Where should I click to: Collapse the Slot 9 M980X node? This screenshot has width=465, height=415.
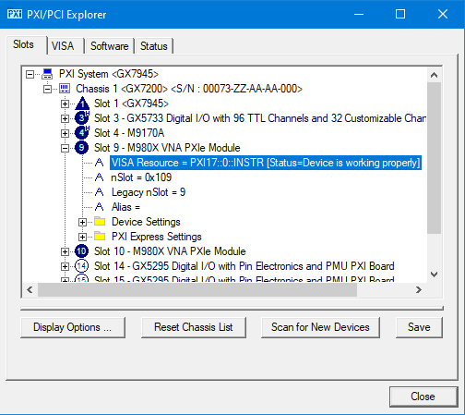pos(65,148)
